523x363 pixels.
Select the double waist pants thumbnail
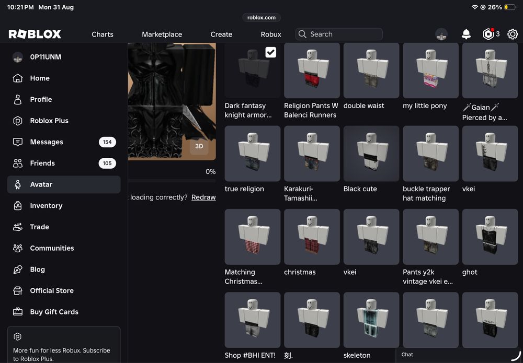371,71
